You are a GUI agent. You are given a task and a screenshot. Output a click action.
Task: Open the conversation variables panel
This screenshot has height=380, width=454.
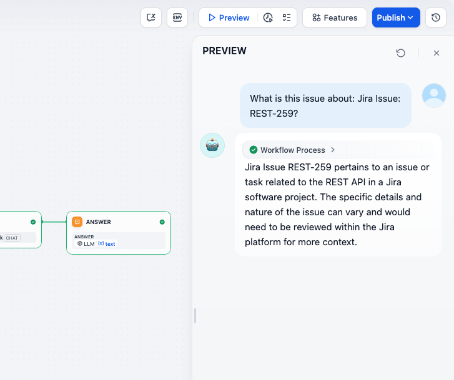(151, 17)
